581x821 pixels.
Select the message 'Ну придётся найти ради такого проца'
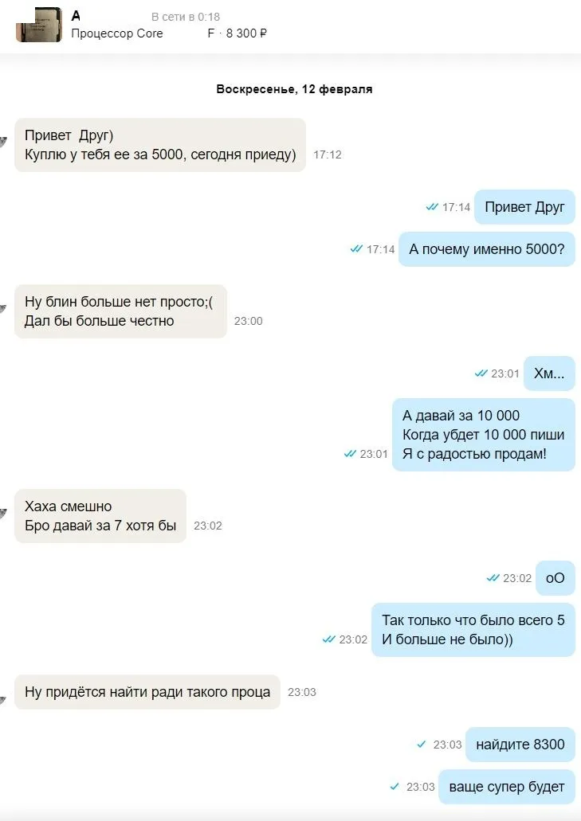147,692
